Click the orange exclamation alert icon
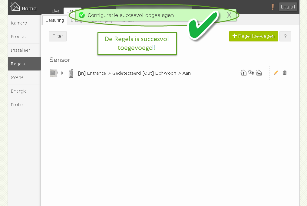Screen dimensions: 307x206 pyautogui.click(x=272, y=7)
